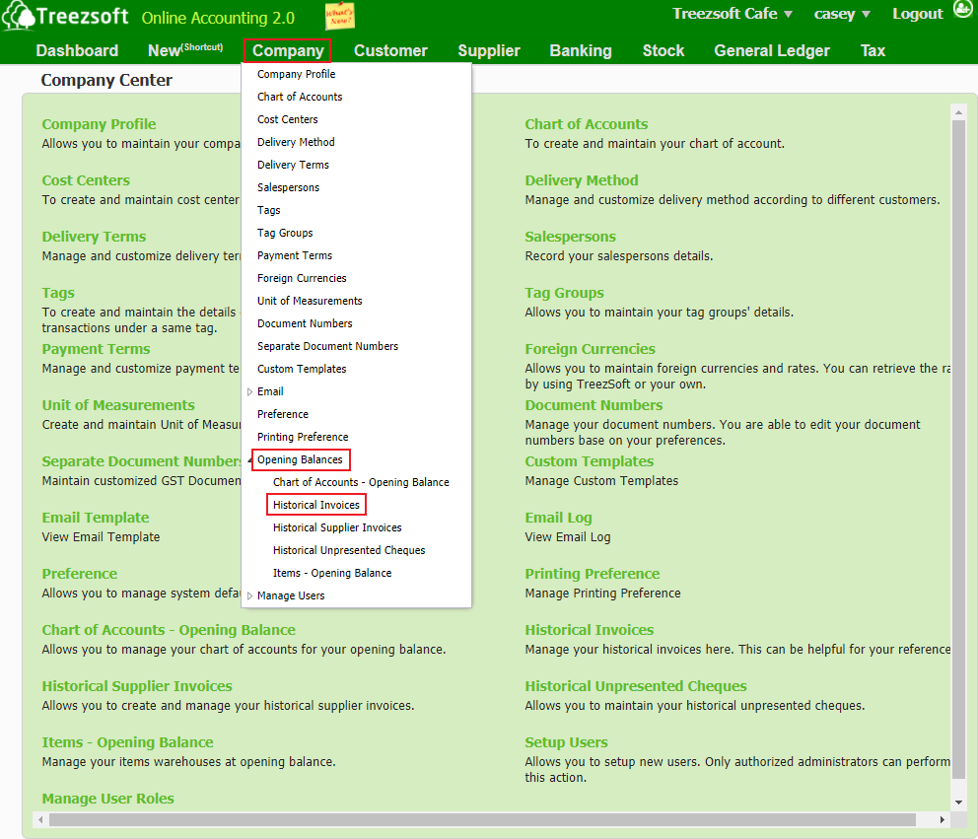This screenshot has width=978, height=839.
Task: Open the Customer menu
Action: 390,50
